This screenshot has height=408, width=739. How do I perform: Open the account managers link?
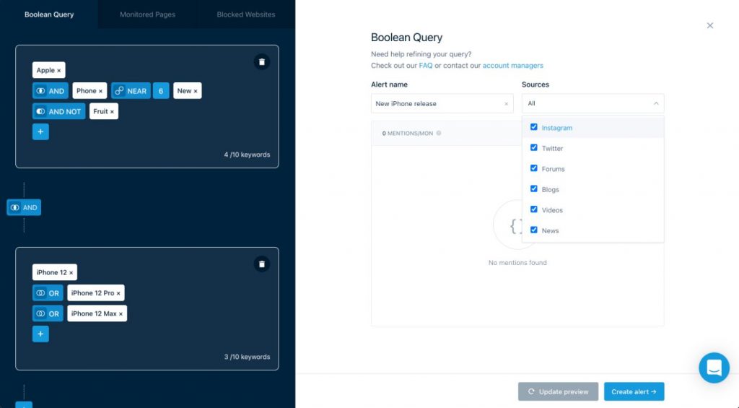click(x=513, y=66)
